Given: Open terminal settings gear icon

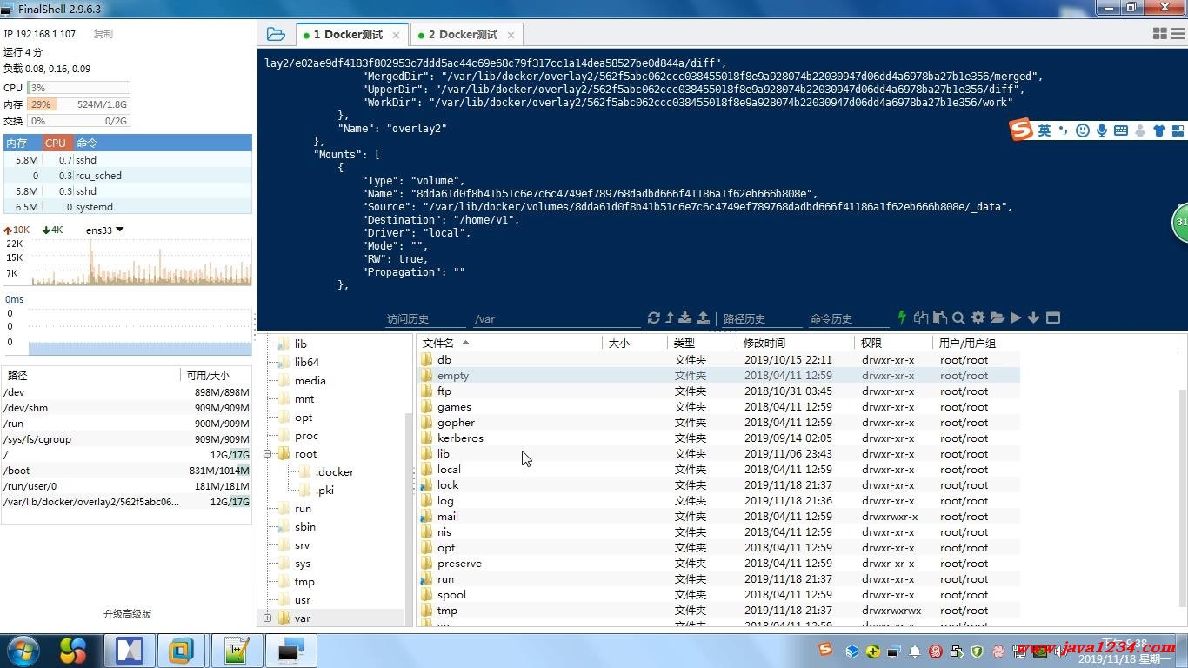Looking at the screenshot, I should [978, 317].
